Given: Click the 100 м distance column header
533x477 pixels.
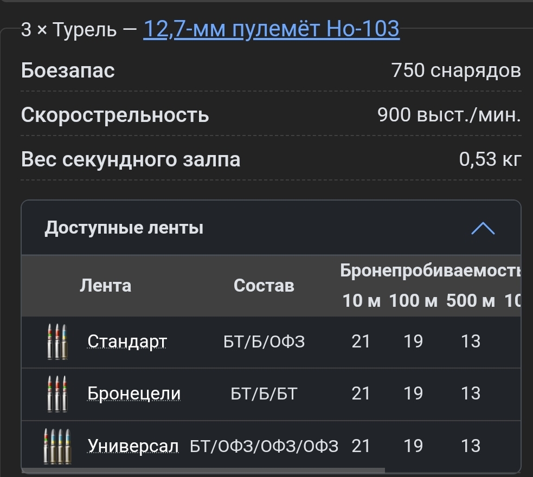Looking at the screenshot, I should [413, 300].
